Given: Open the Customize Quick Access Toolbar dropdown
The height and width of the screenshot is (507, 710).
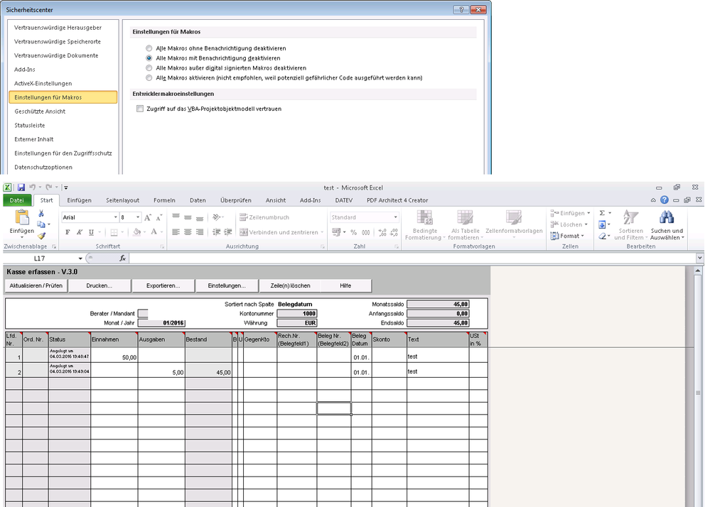Looking at the screenshot, I should (x=65, y=187).
